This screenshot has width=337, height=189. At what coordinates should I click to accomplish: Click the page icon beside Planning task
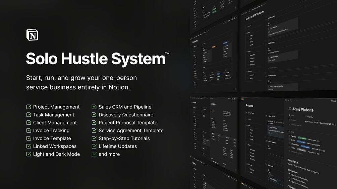click(x=289, y=135)
